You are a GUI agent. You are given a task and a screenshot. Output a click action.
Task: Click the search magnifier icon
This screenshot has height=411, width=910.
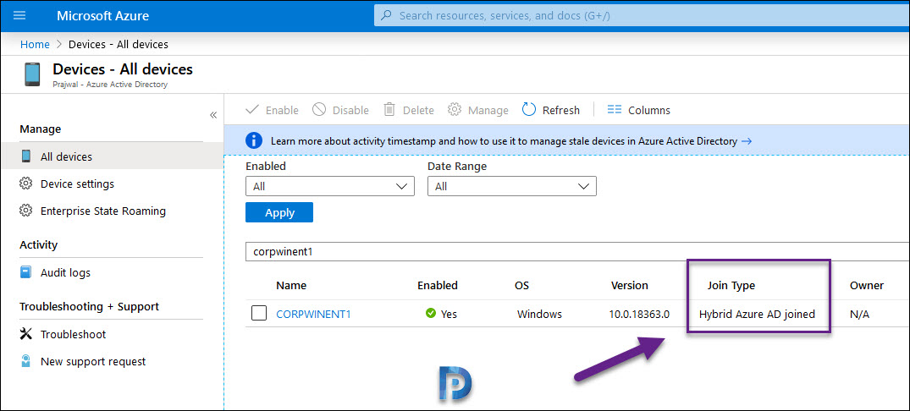(x=386, y=16)
